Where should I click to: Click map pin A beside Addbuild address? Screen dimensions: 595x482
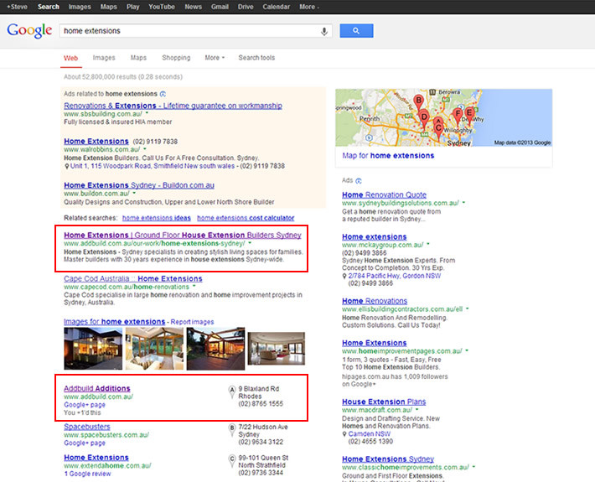[232, 390]
